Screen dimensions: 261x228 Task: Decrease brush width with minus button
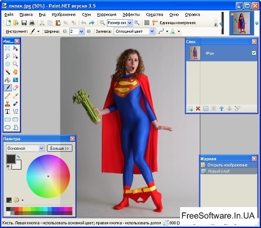(65, 31)
